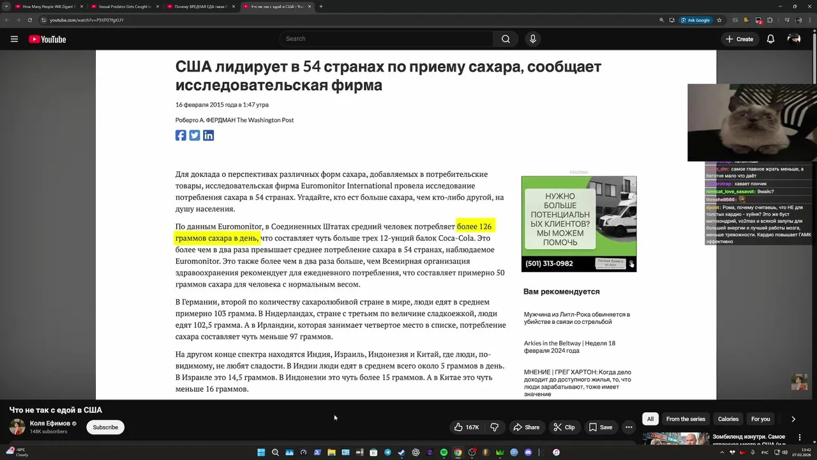Open the YouTube guide hamburger menu

14,39
